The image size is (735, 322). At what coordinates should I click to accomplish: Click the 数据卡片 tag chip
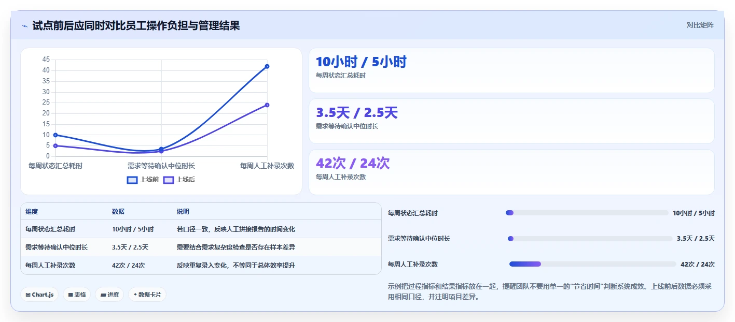(x=147, y=295)
